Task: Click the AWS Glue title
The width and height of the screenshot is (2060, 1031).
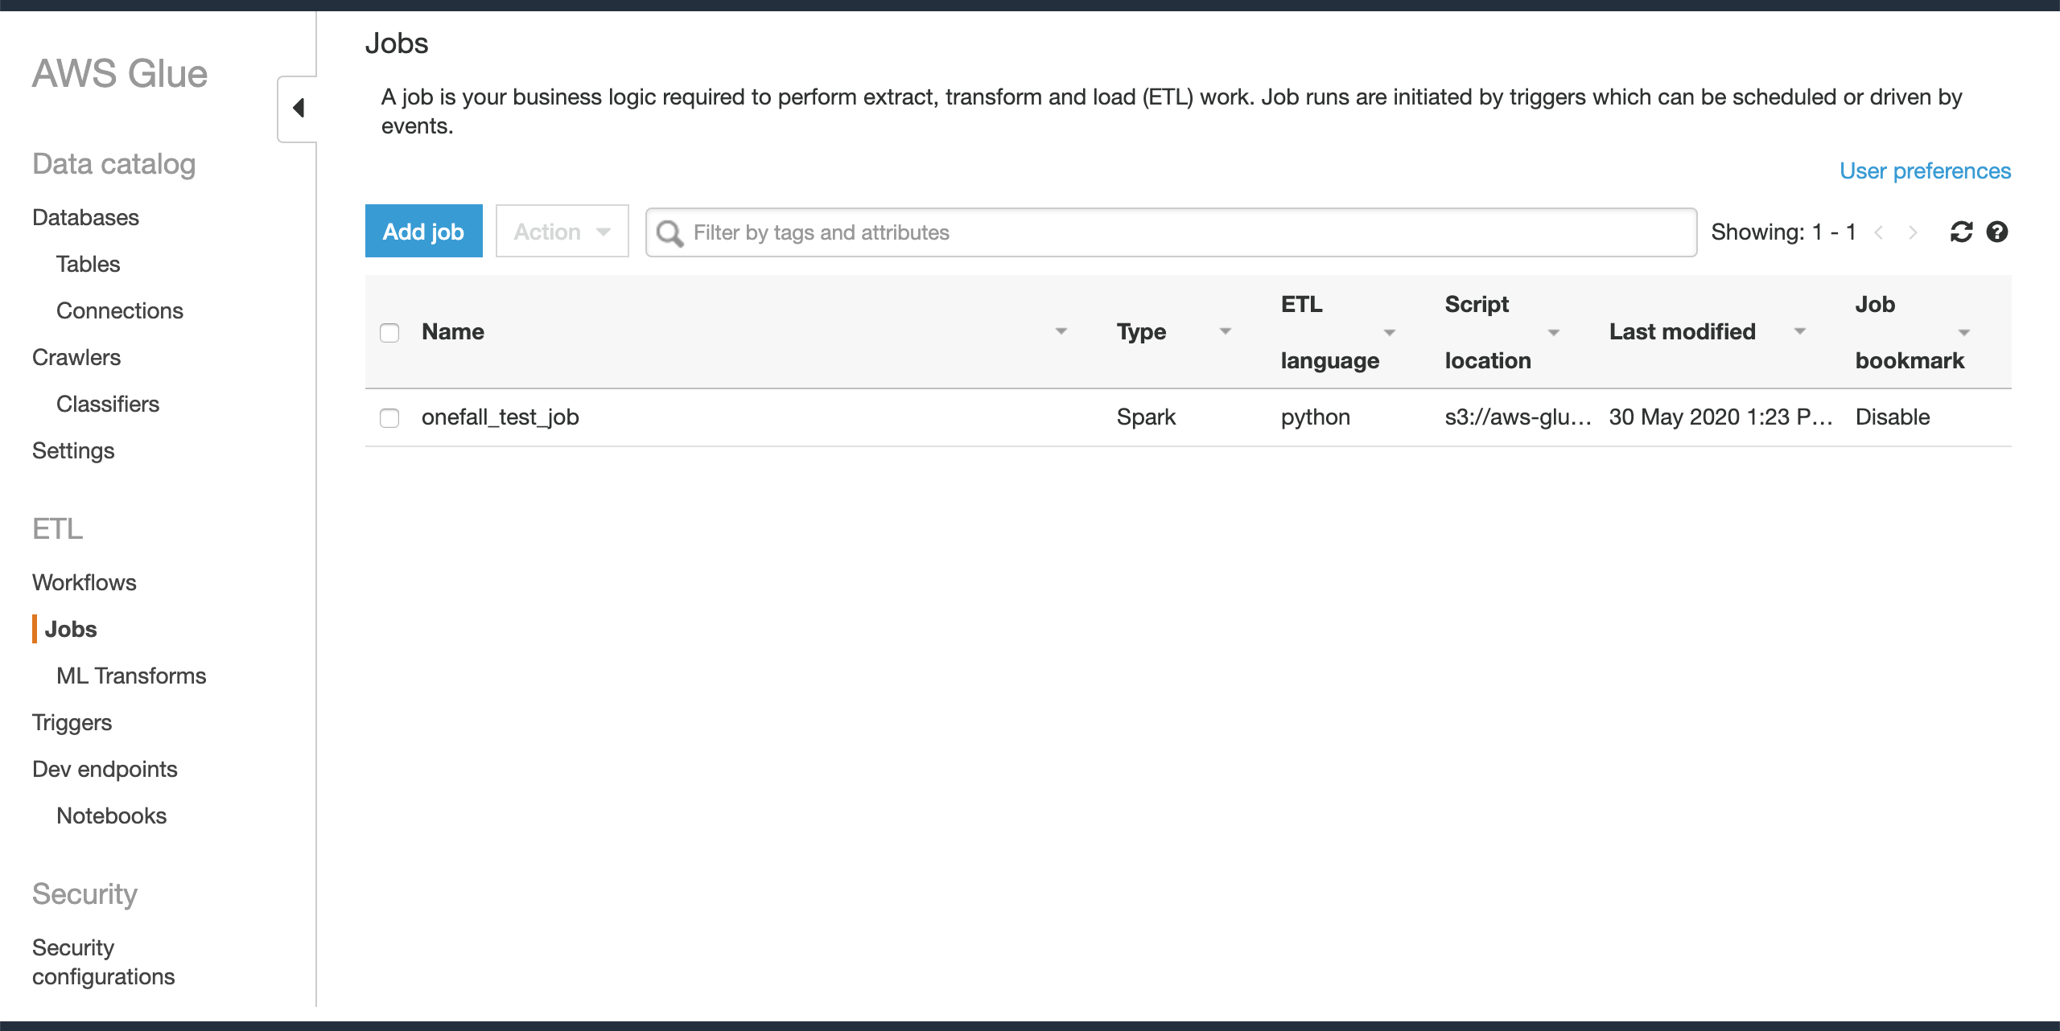Action: pos(120,73)
